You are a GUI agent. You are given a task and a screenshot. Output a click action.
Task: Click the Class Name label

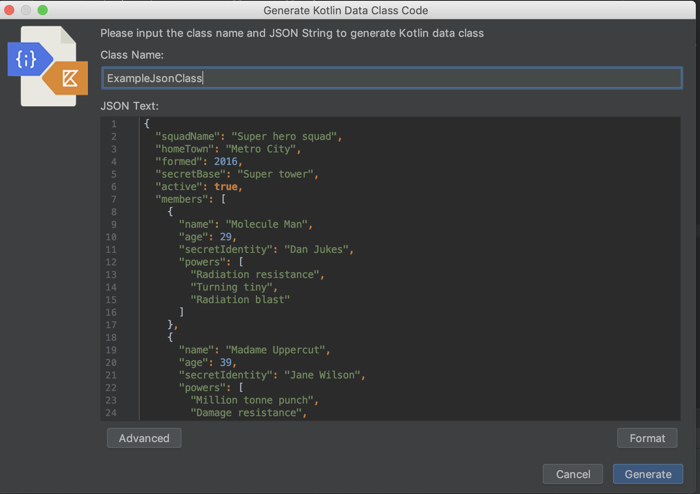coord(132,55)
